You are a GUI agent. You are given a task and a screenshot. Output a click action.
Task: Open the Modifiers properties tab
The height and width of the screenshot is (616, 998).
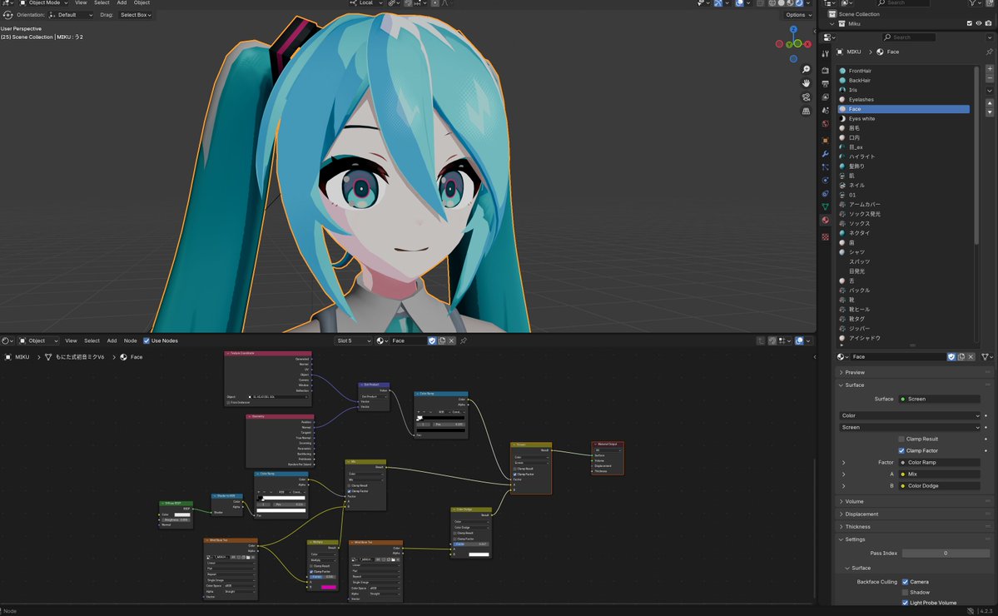[x=826, y=153]
